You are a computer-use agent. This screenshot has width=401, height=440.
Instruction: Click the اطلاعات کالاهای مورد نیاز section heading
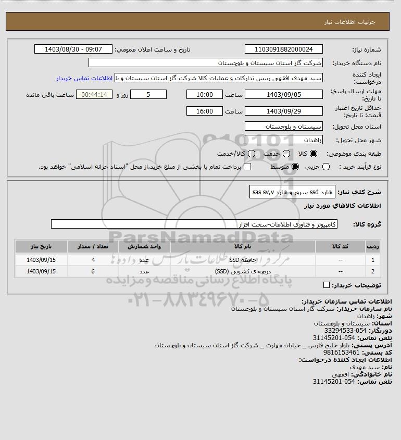pos(342,206)
